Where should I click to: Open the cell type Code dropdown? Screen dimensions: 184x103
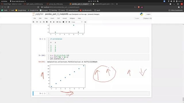click(77, 22)
